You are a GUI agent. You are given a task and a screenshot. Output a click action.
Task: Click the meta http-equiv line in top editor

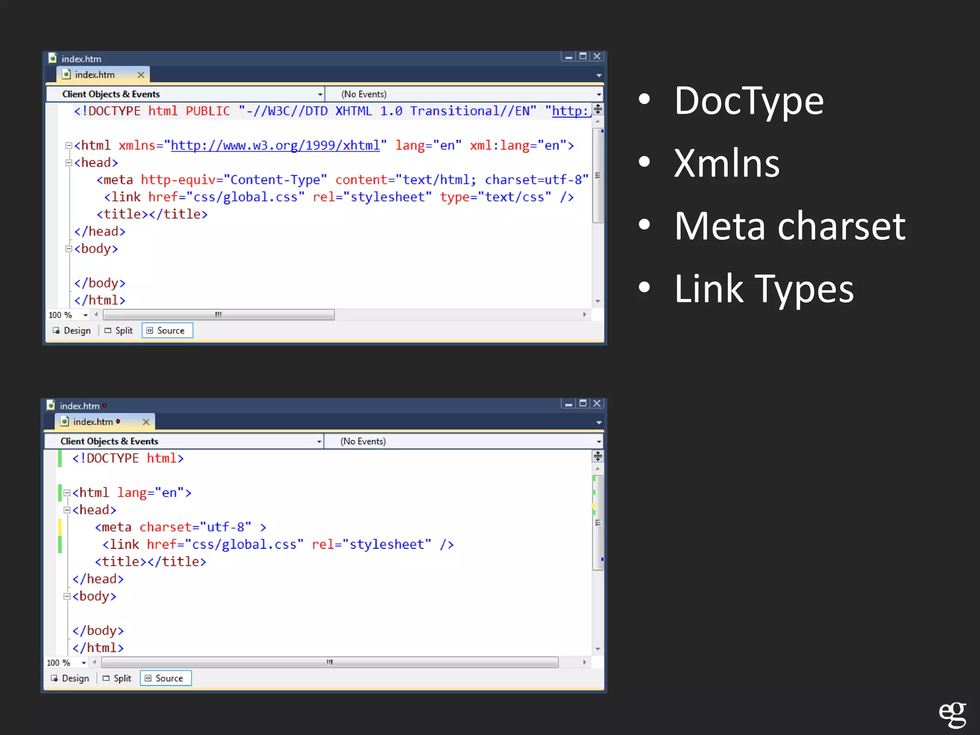343,180
